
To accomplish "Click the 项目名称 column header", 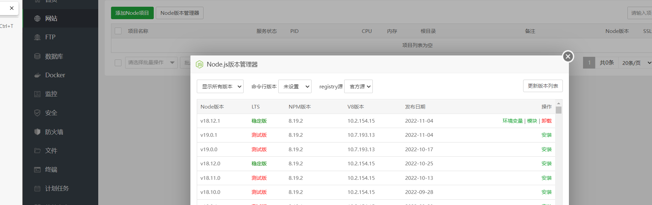I will pos(138,31).
